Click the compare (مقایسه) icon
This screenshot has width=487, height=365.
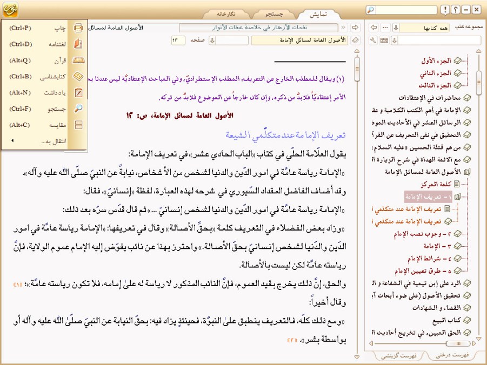tap(78, 125)
